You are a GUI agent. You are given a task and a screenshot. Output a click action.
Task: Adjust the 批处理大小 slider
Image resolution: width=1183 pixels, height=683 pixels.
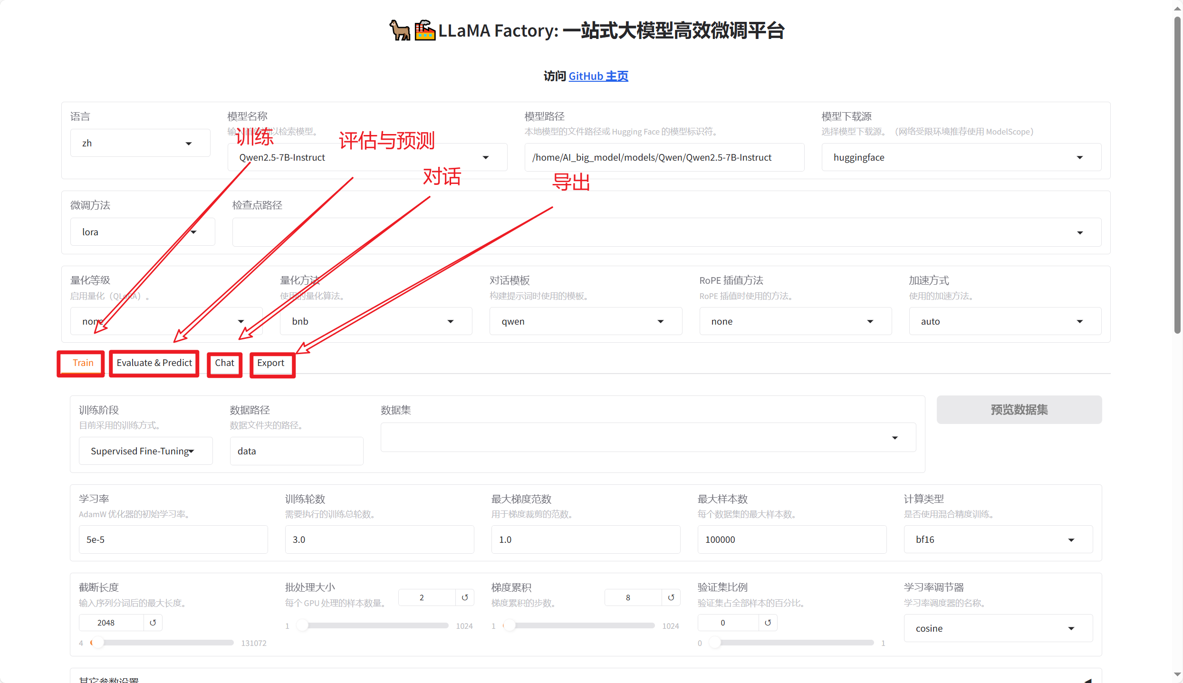pos(372,625)
